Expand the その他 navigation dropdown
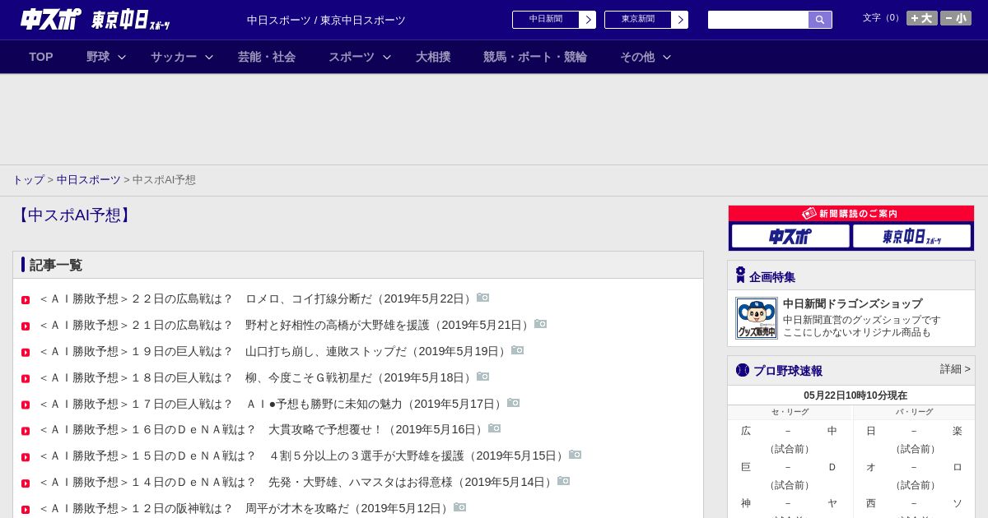988x518 pixels. [645, 57]
